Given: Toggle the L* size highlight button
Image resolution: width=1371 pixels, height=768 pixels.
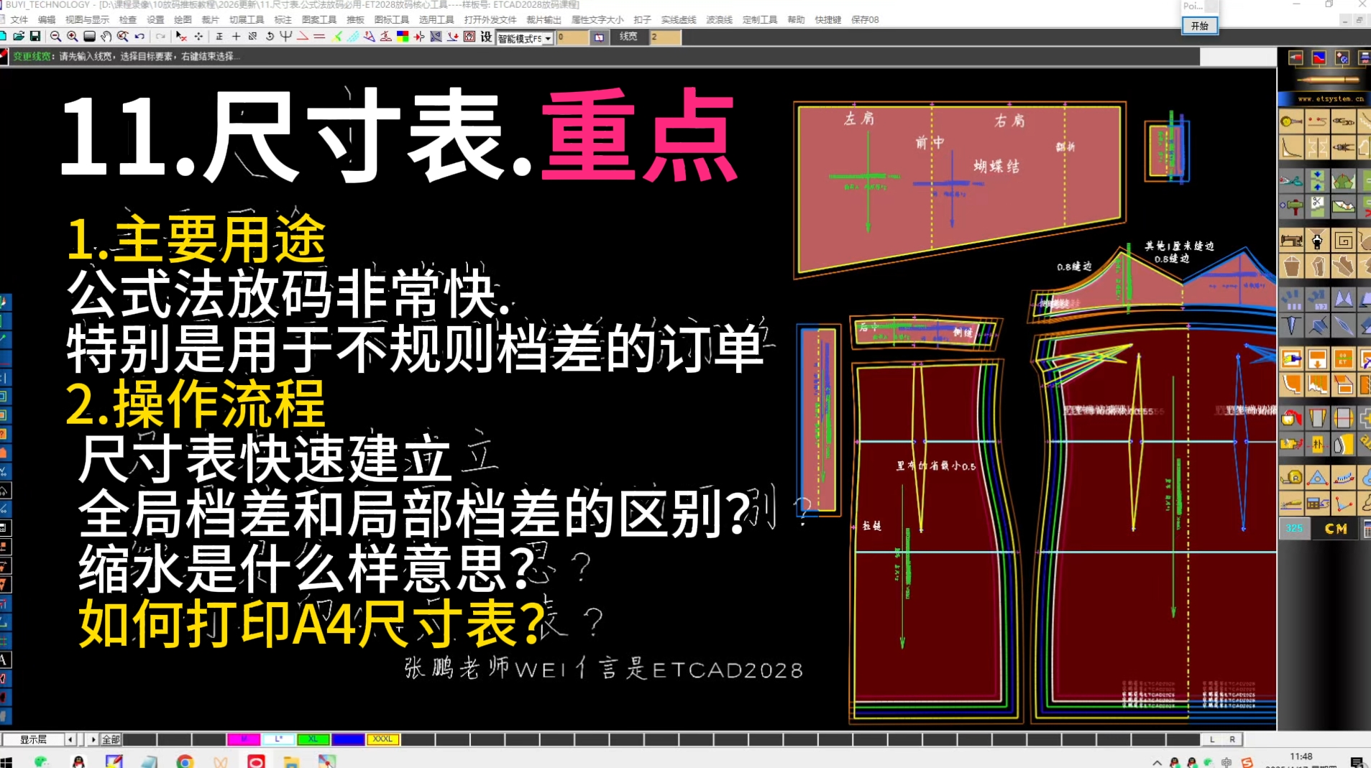Looking at the screenshot, I should point(278,739).
